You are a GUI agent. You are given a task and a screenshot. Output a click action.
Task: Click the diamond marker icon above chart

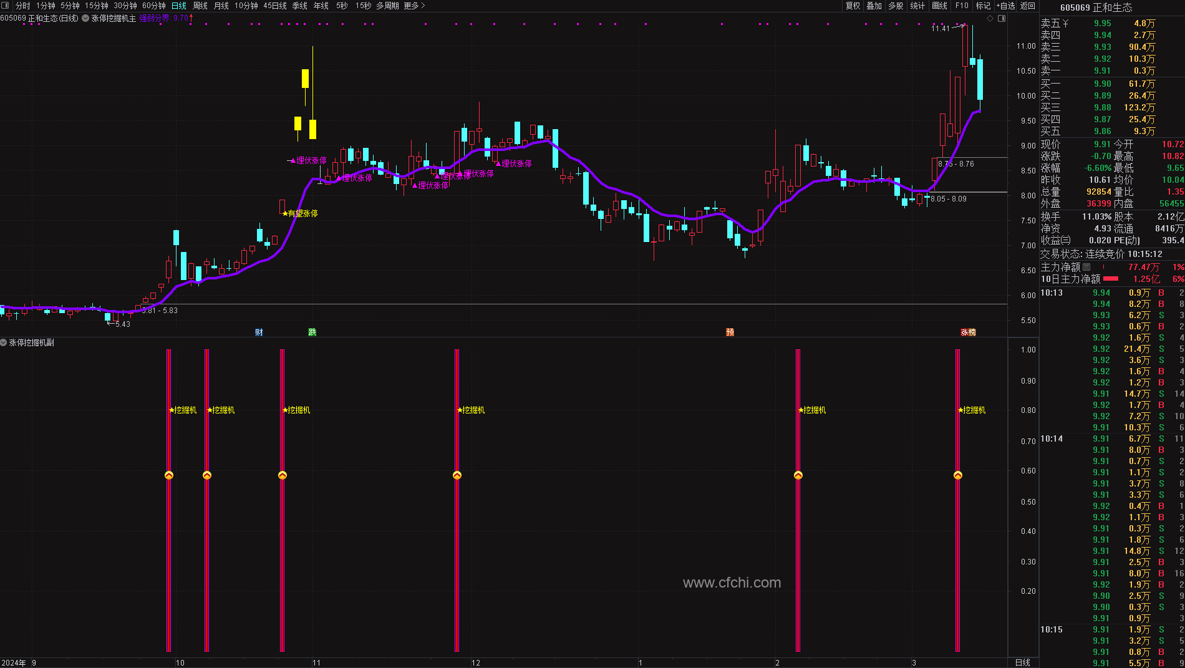(990, 19)
